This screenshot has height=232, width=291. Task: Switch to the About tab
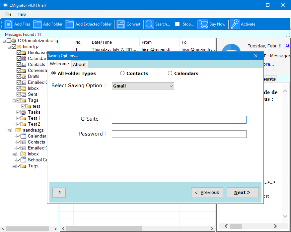(x=79, y=64)
